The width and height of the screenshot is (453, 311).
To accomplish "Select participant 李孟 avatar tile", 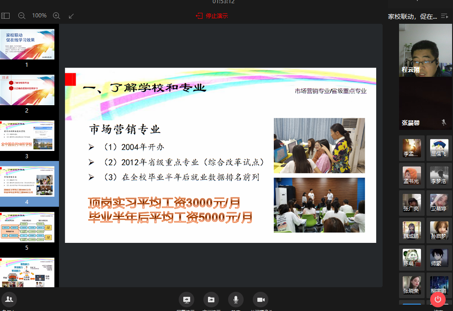I will [411, 148].
